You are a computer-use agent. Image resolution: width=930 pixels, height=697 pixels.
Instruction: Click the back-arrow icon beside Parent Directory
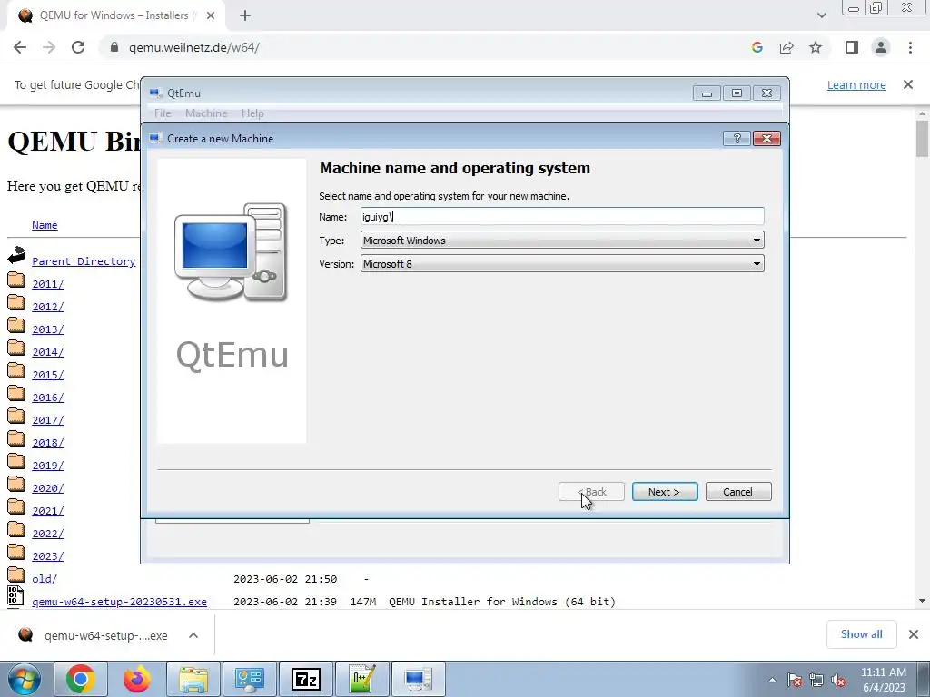tap(16, 255)
